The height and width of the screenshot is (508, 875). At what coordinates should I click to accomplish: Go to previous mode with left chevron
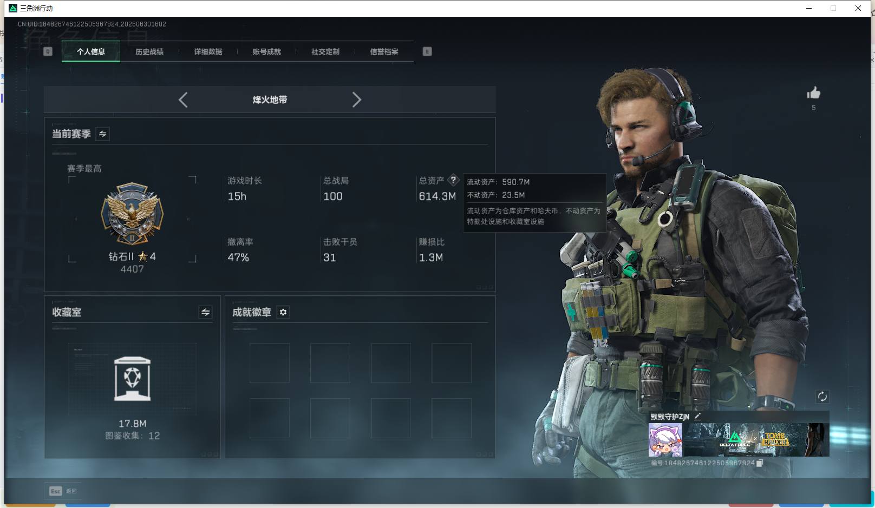(183, 100)
